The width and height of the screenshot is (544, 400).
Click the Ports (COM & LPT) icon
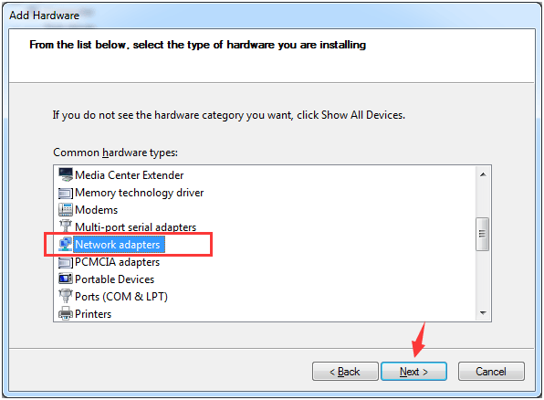(x=66, y=296)
